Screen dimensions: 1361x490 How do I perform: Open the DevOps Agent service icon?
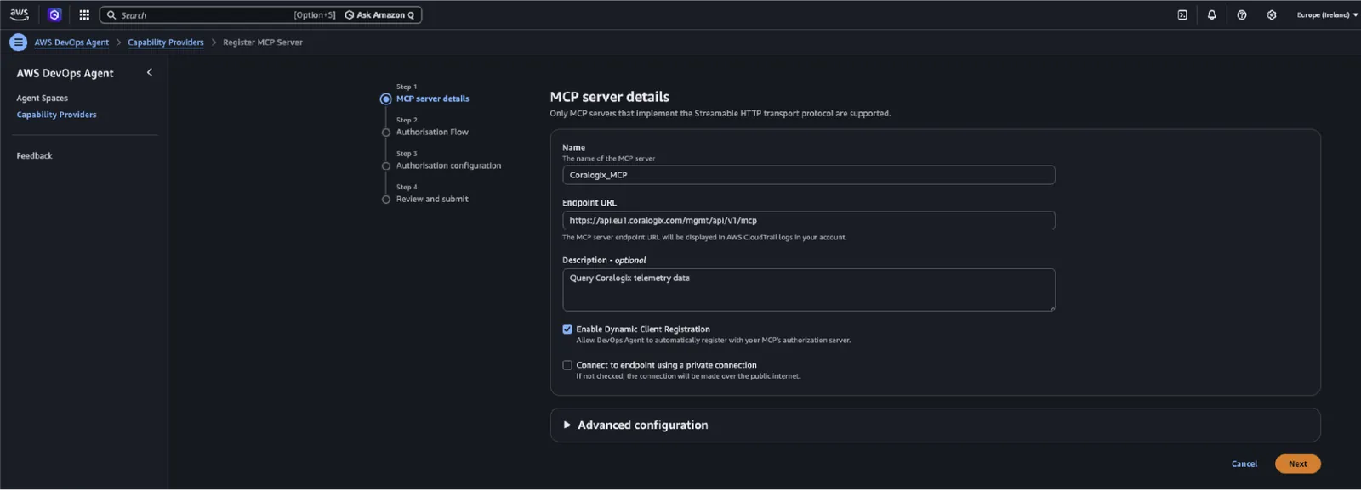[x=54, y=14]
